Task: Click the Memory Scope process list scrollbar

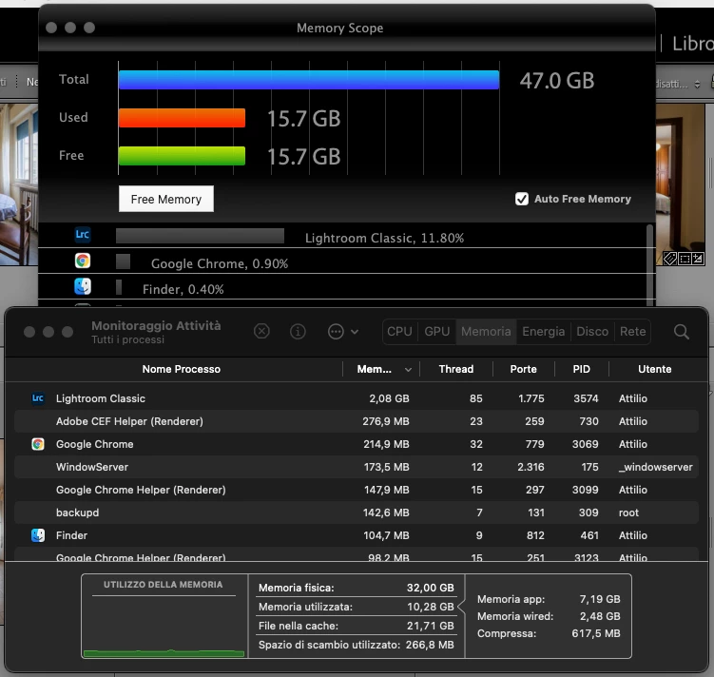Action: [x=649, y=264]
